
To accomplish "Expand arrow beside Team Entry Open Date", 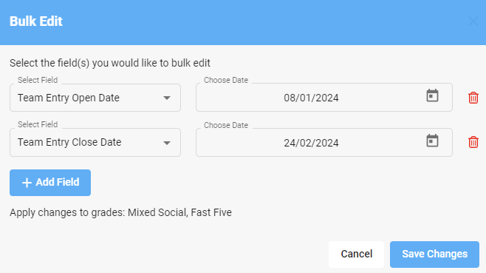I will pyautogui.click(x=167, y=98).
